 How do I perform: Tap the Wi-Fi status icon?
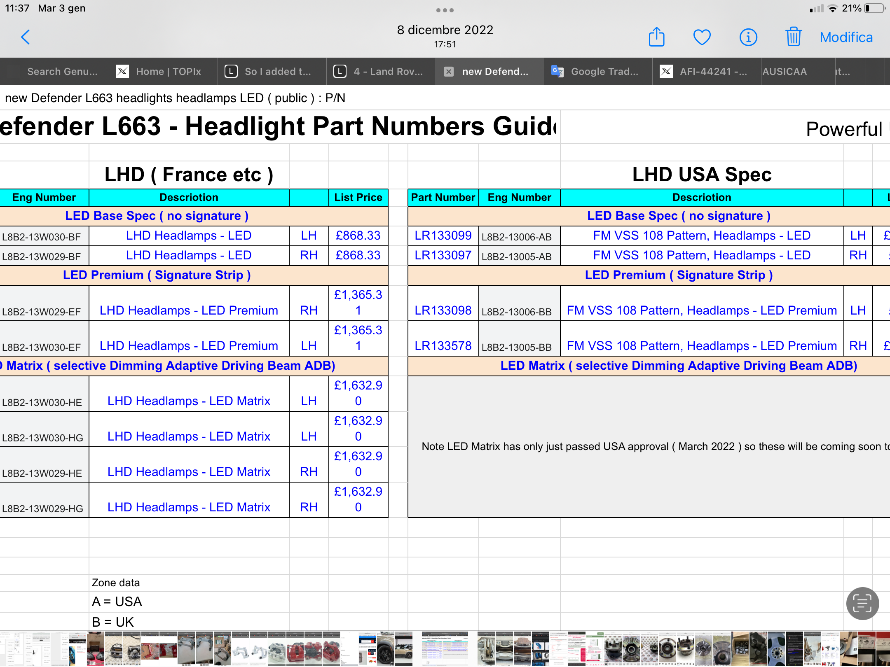tap(833, 8)
